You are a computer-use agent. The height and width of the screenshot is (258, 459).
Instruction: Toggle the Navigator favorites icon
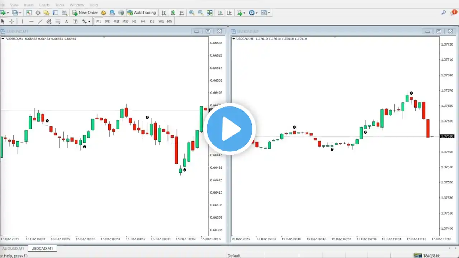tap(47, 13)
